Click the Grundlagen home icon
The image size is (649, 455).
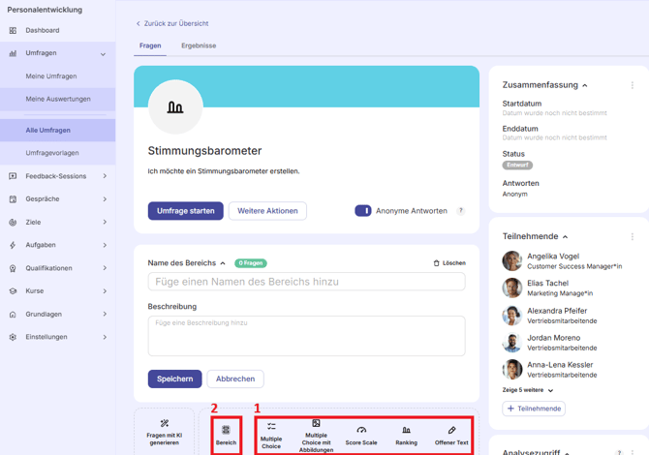pyautogui.click(x=13, y=315)
